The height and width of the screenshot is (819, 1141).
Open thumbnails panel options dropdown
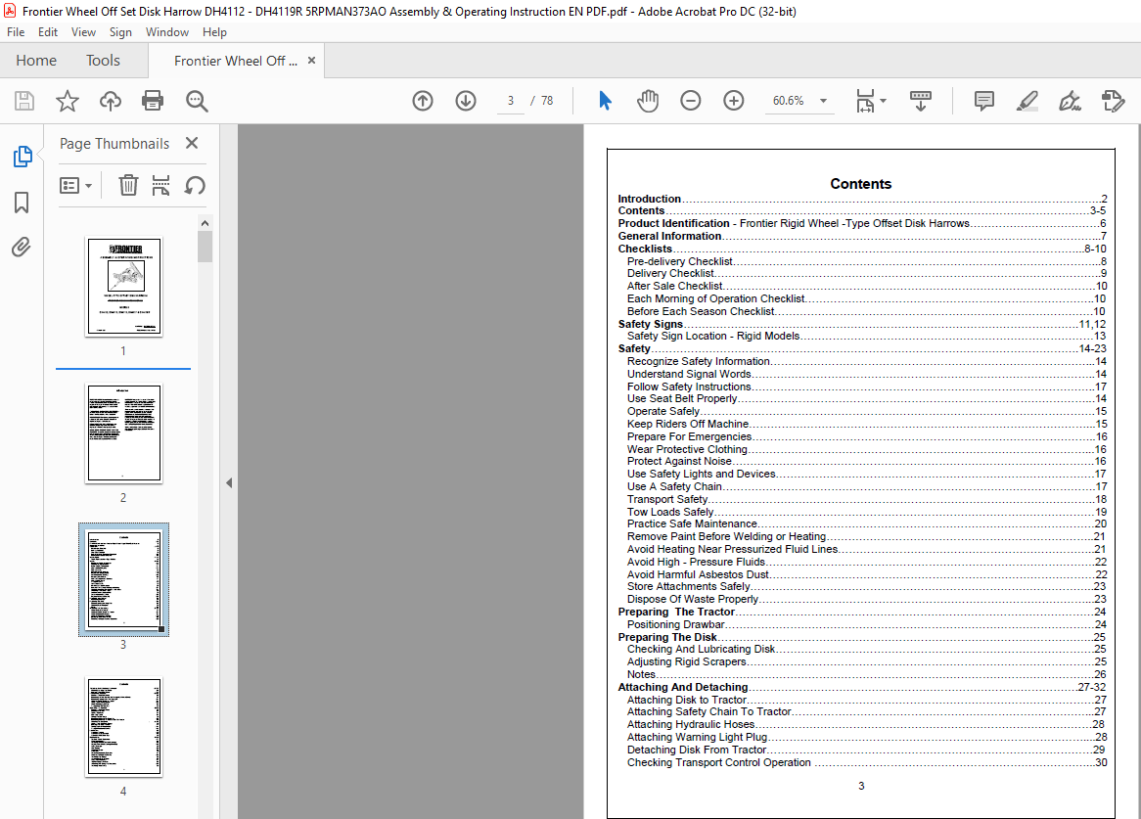click(75, 186)
